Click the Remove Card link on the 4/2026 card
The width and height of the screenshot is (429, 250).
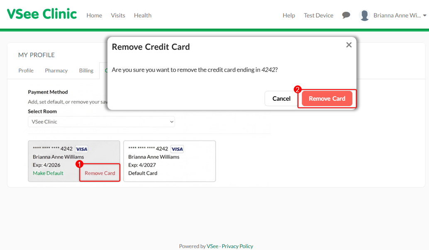pyautogui.click(x=100, y=173)
